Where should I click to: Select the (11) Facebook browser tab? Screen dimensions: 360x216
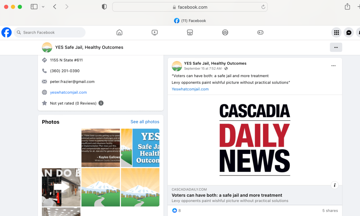pyautogui.click(x=190, y=21)
